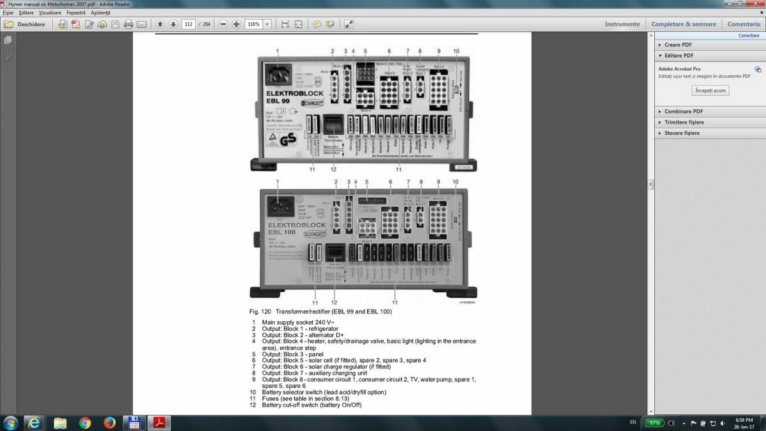The width and height of the screenshot is (766, 431).
Task: Zoom out with the minus button
Action: [223, 24]
